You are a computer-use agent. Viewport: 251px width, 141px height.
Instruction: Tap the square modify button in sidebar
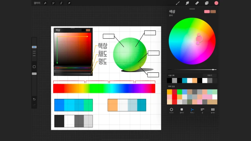34,66
